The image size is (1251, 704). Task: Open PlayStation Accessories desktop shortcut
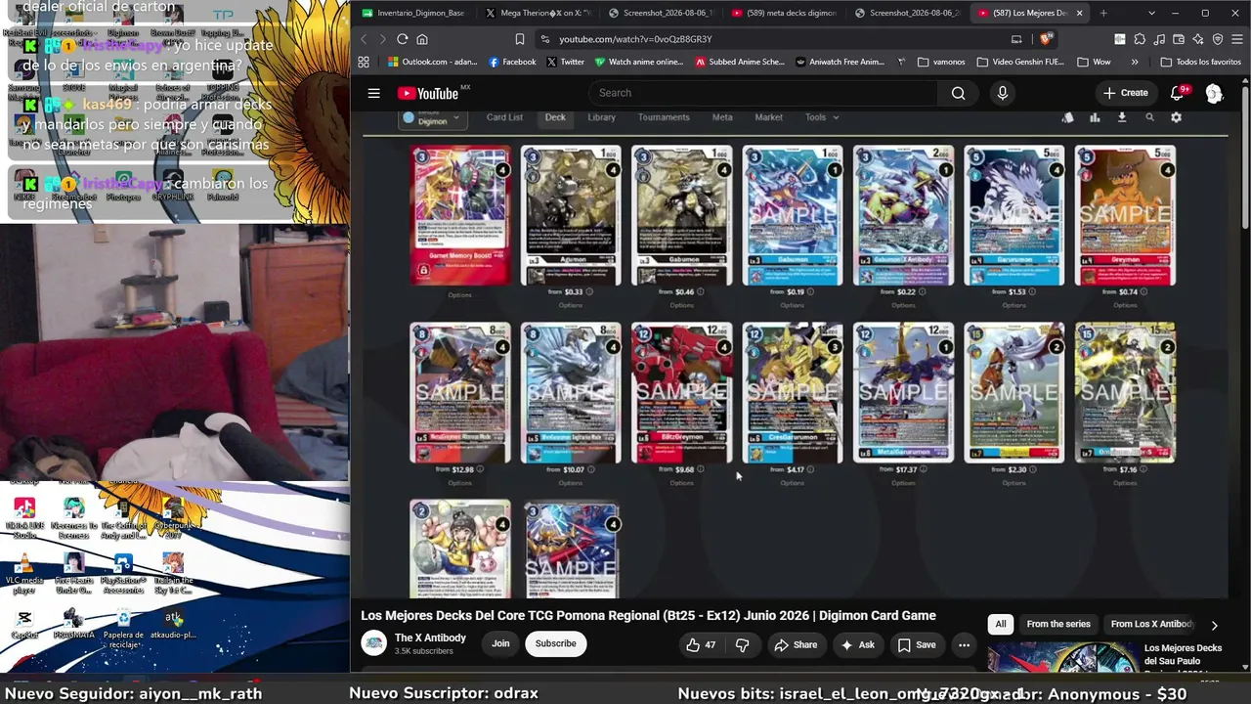click(123, 574)
